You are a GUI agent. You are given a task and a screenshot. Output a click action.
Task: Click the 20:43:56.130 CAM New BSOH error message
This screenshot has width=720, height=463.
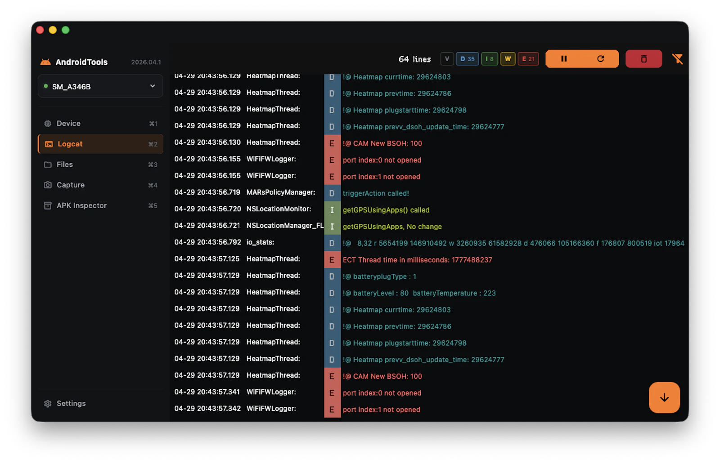(382, 143)
